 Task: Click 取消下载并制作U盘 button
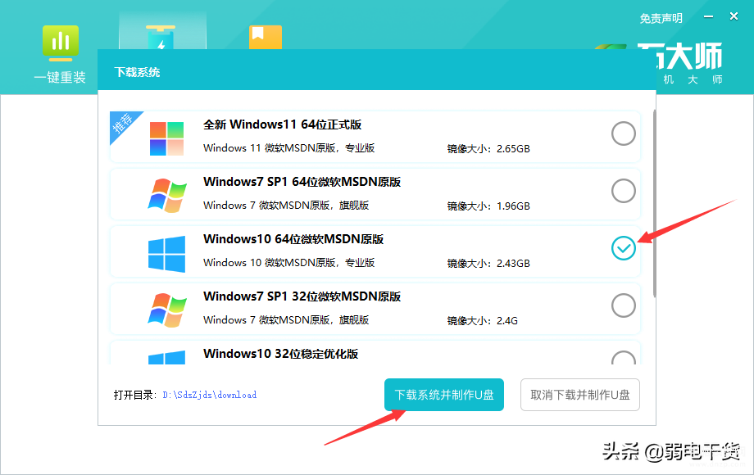click(x=580, y=395)
